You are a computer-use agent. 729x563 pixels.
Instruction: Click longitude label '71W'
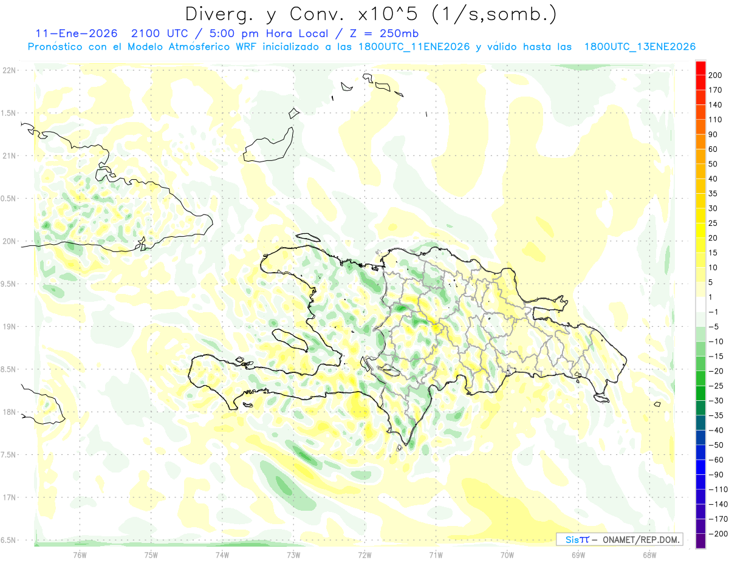pyautogui.click(x=436, y=554)
